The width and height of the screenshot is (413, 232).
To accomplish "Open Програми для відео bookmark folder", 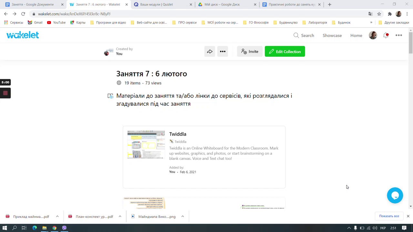I will tap(108, 23).
